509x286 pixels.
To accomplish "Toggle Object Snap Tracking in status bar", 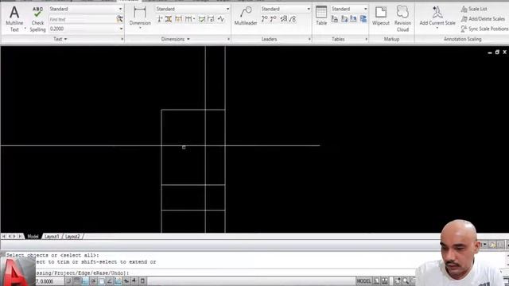I will pos(110,280).
